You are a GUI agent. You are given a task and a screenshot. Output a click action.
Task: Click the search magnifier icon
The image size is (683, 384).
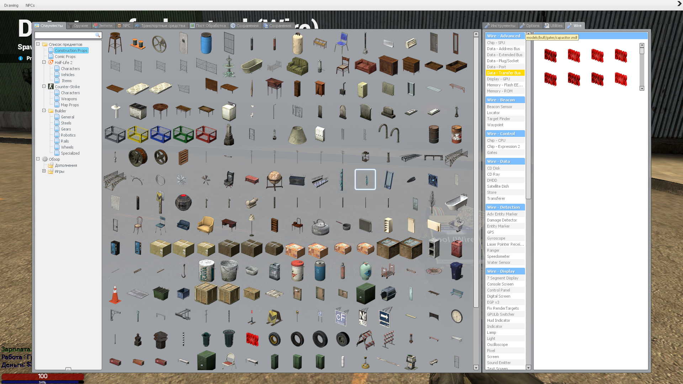[x=97, y=35]
